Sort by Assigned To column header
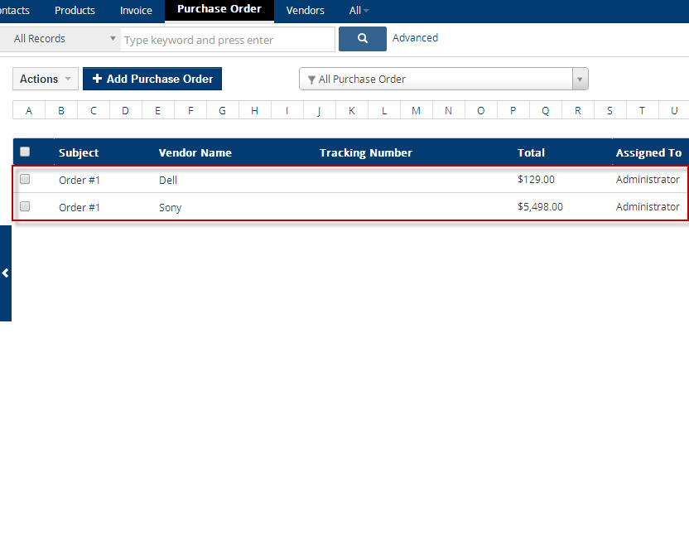Viewport: 689px width, 560px height. coord(648,152)
